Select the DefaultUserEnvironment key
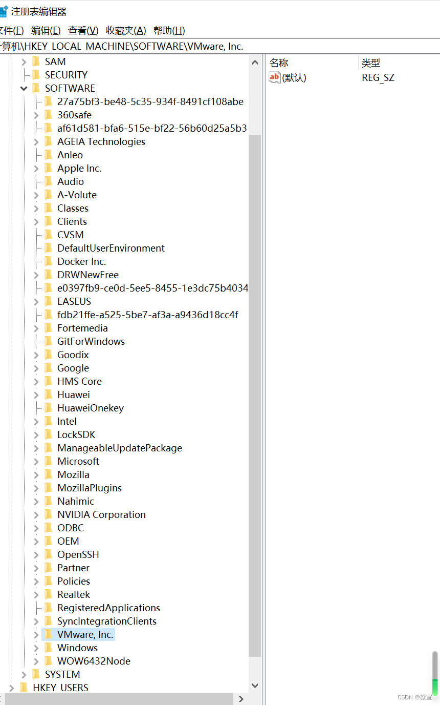This screenshot has width=440, height=705. 111,248
